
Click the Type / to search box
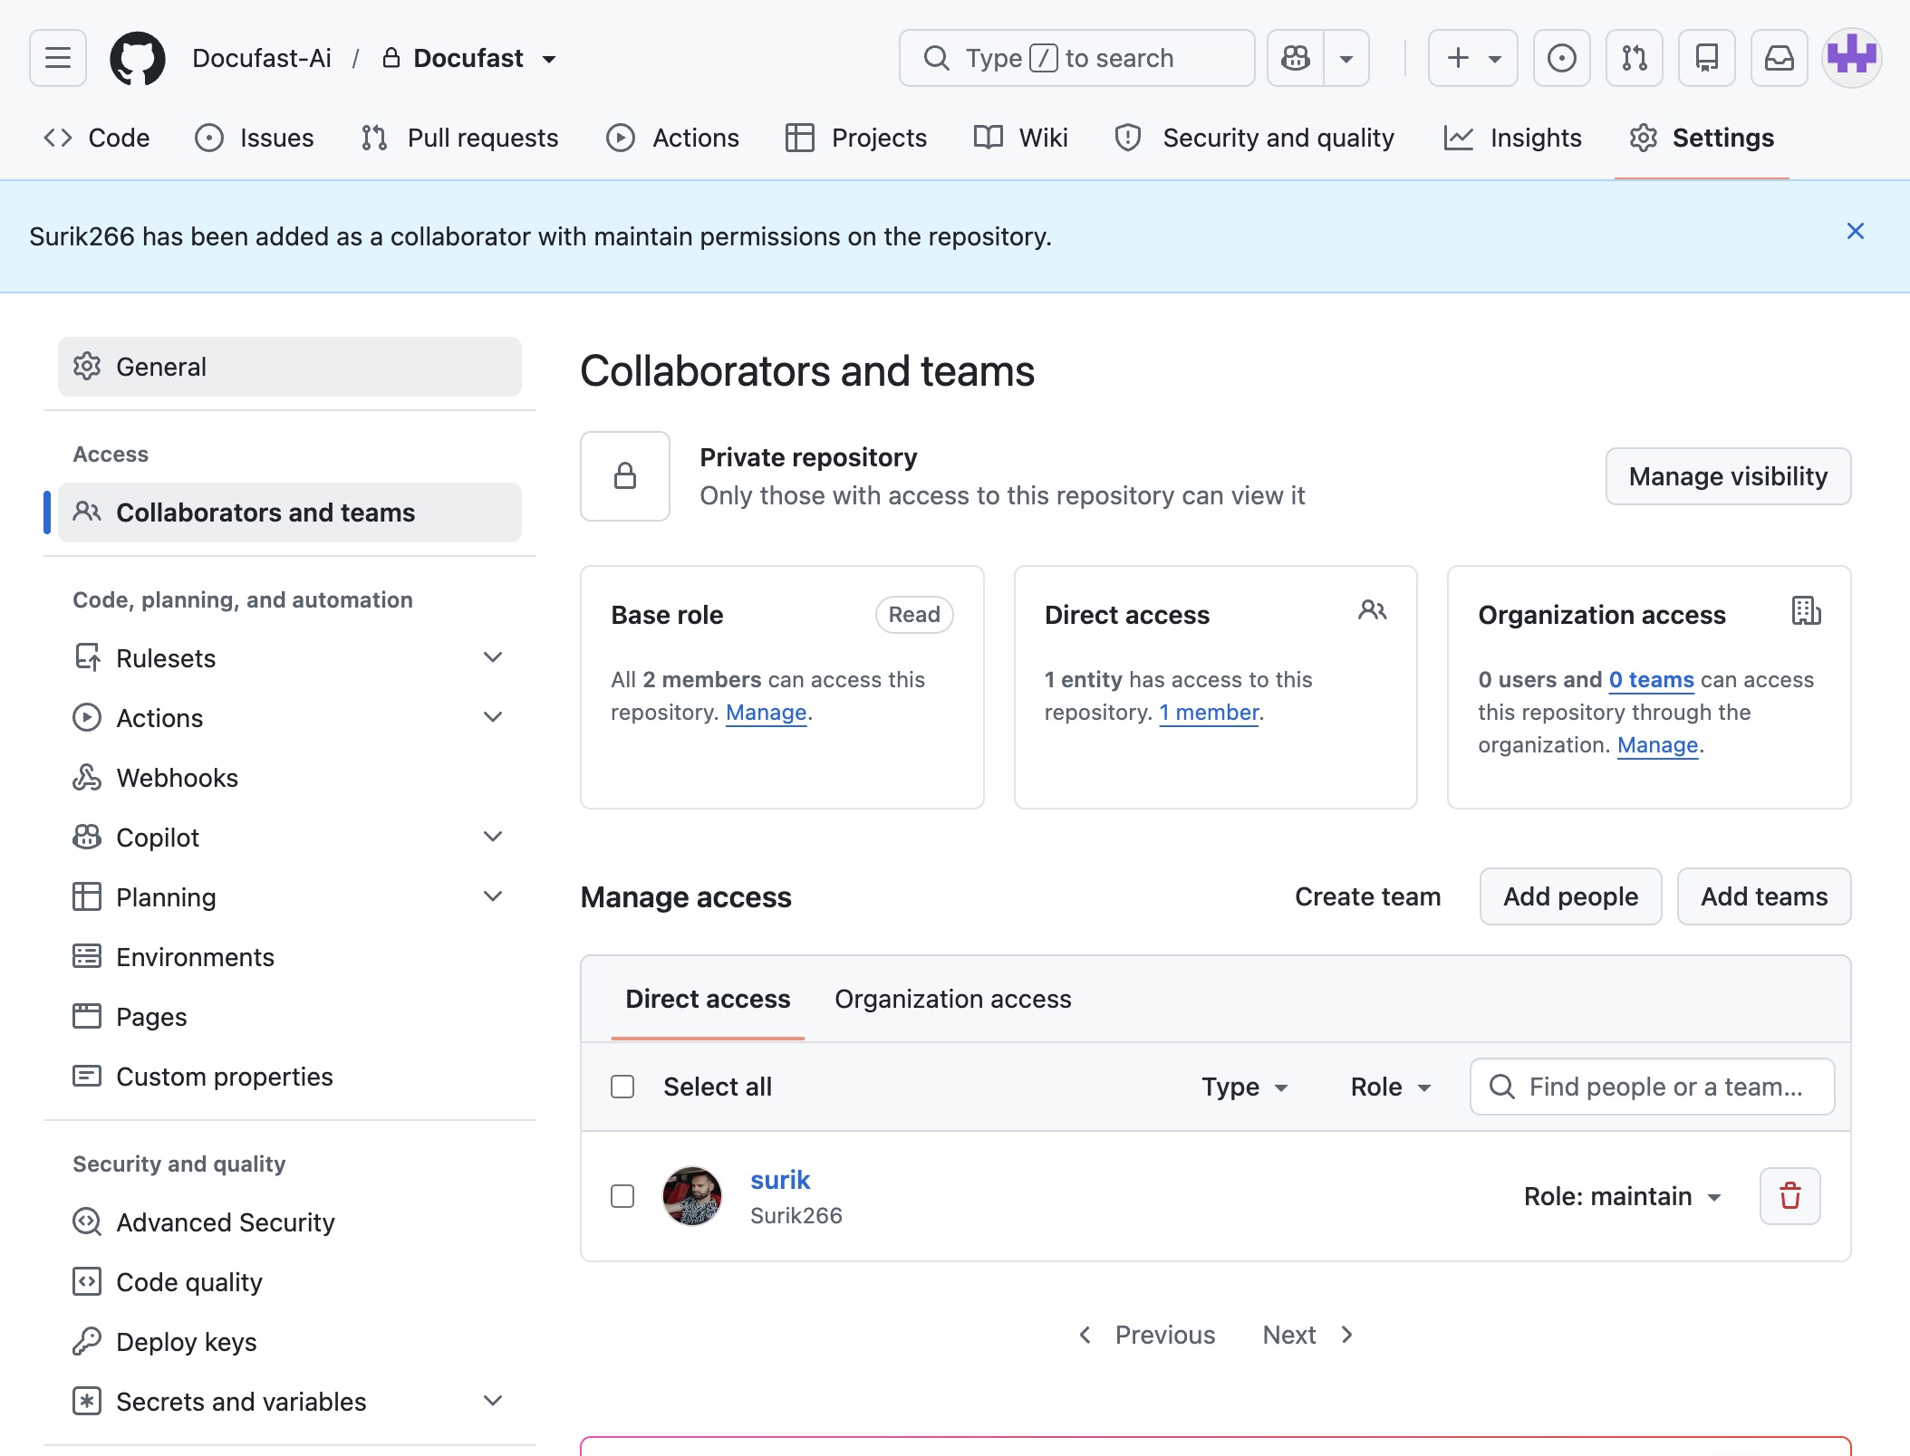(1076, 58)
